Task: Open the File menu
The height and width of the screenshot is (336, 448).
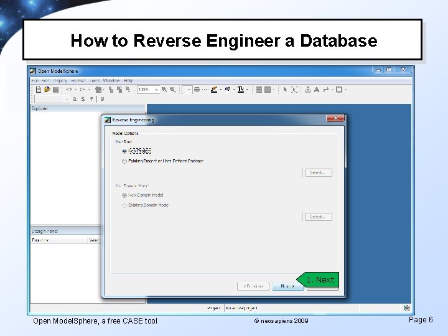Action: [x=35, y=81]
